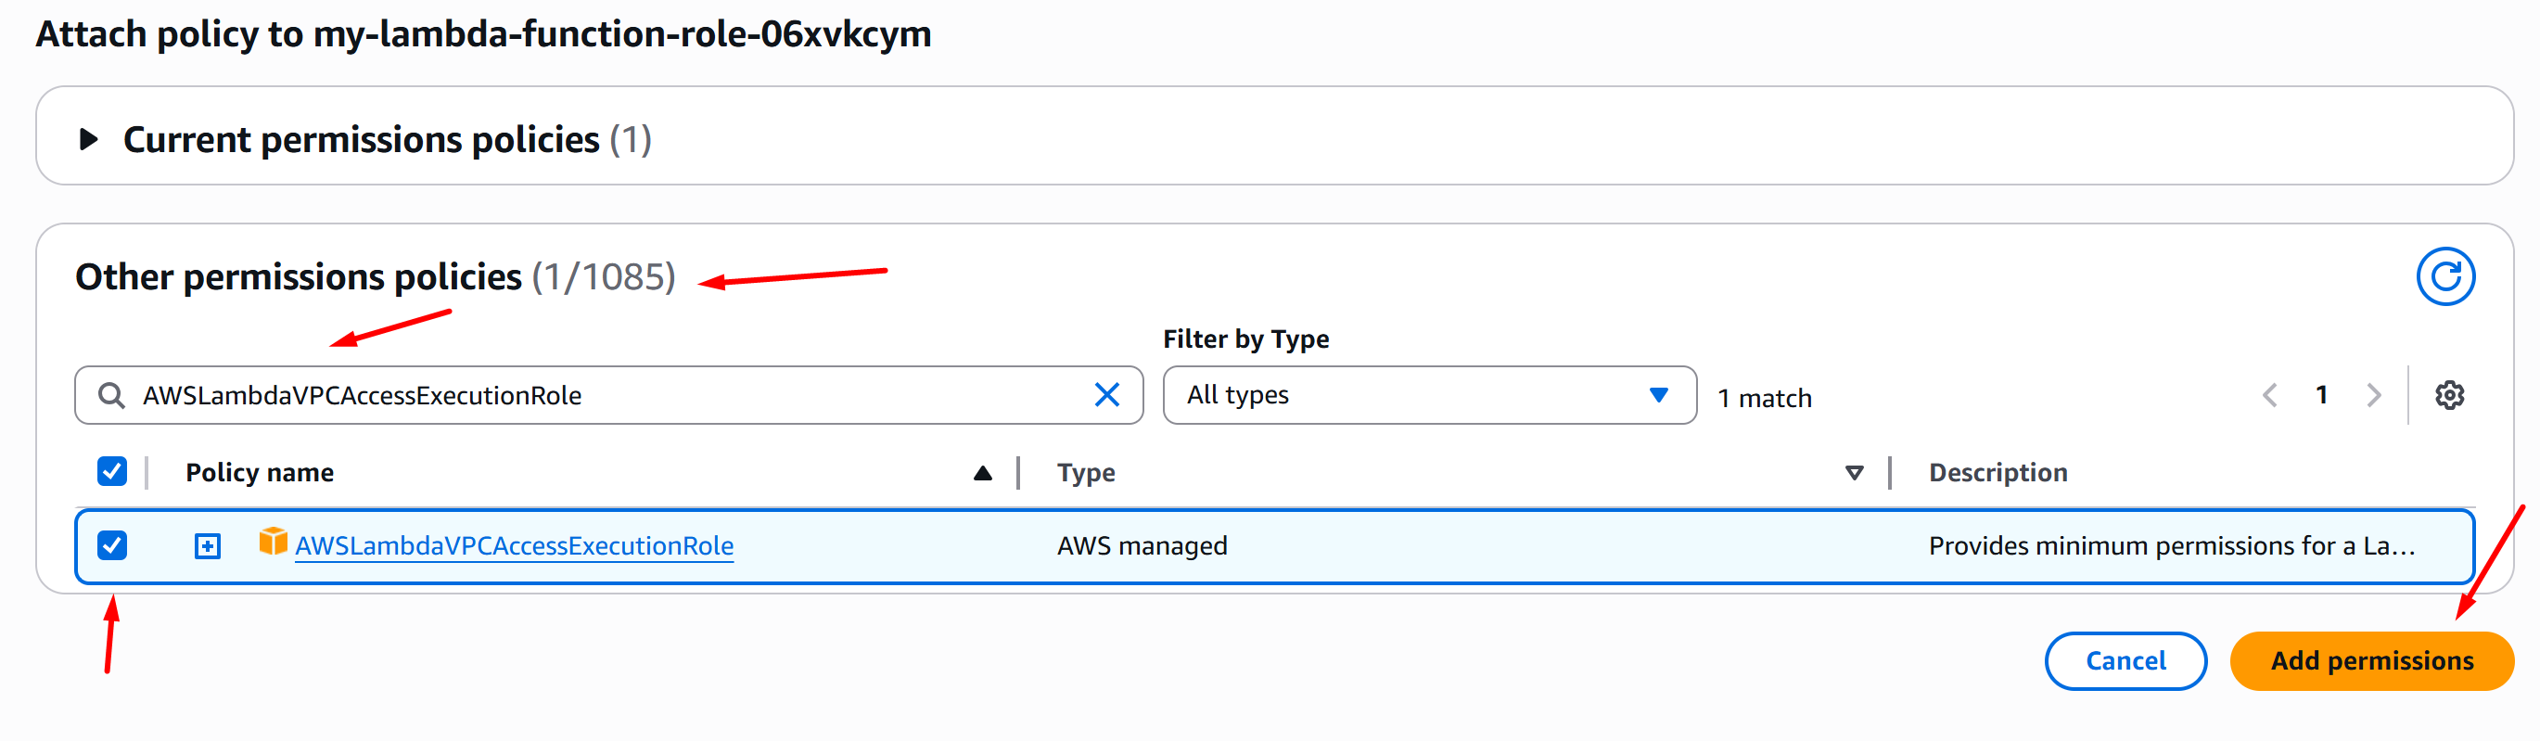Sort by the Type column arrow
Viewport: 2540px width, 741px height.
(1854, 474)
